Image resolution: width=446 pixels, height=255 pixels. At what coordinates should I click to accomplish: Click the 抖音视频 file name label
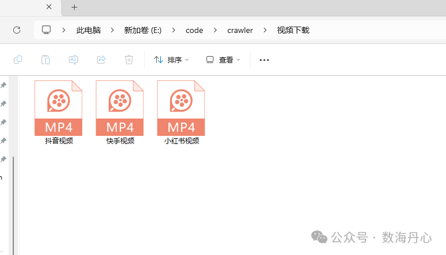pyautogui.click(x=59, y=141)
